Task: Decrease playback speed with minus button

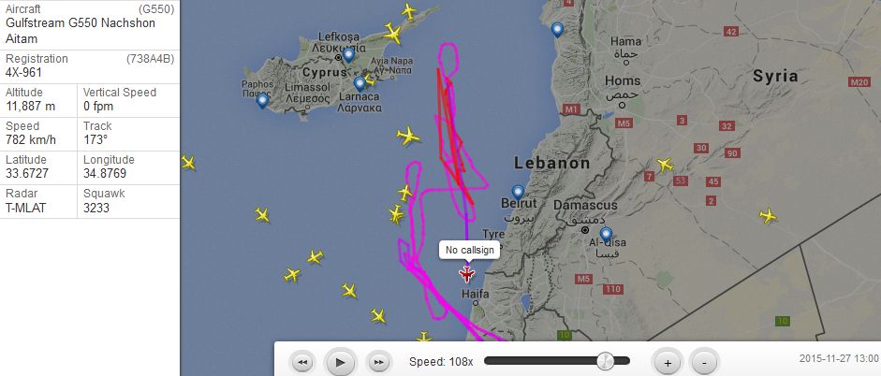Action: [x=704, y=362]
